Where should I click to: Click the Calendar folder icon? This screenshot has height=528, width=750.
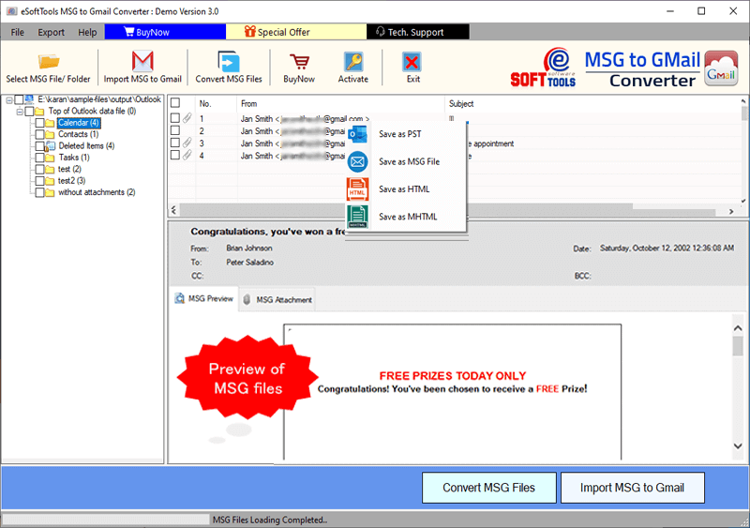50,123
